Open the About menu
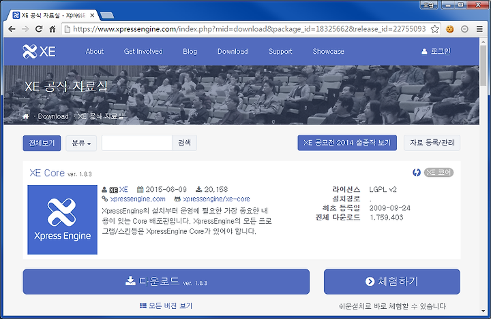Screen dimensions: 491x319 tap(95, 51)
